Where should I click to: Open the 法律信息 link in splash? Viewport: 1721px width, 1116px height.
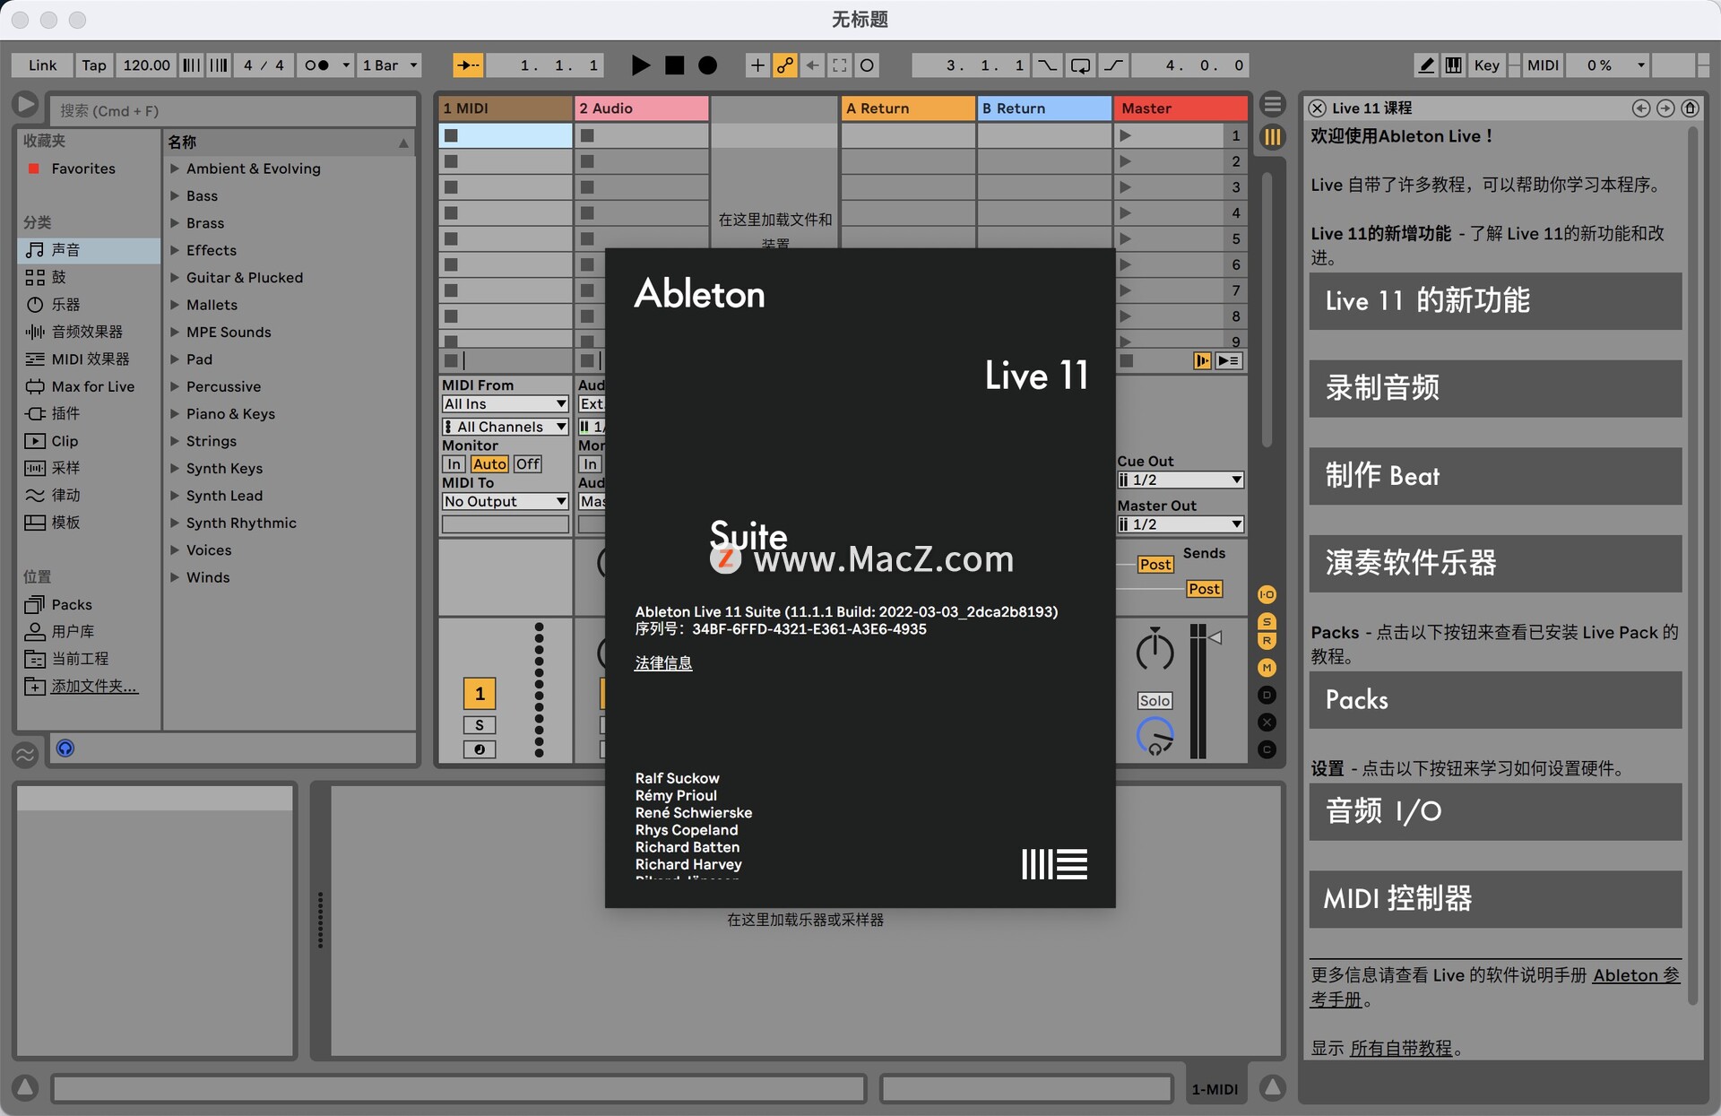[x=663, y=663]
